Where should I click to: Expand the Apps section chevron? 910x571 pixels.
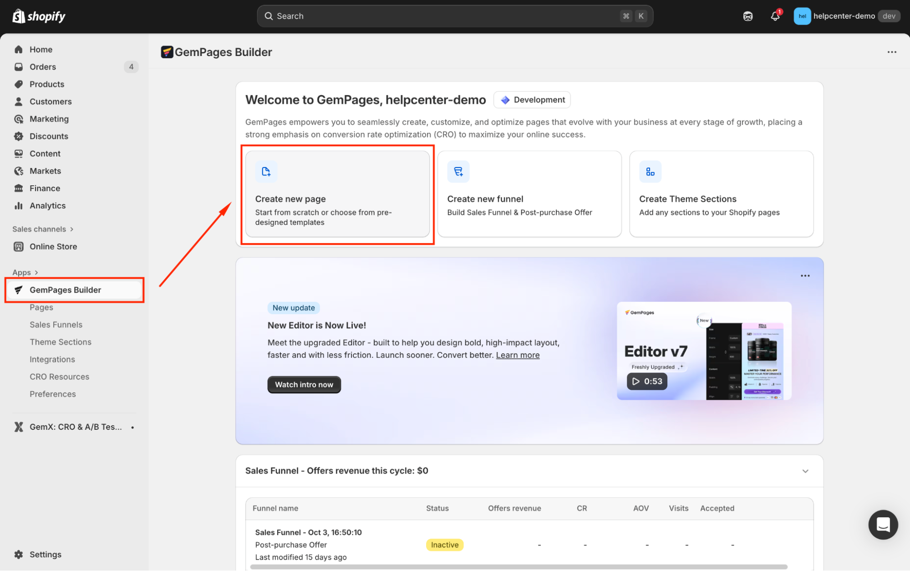point(36,272)
